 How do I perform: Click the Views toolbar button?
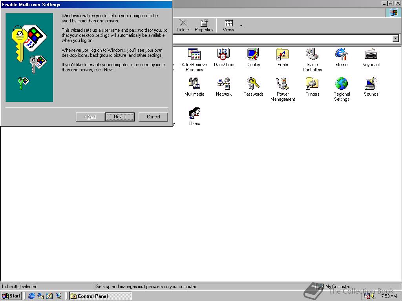click(x=228, y=25)
